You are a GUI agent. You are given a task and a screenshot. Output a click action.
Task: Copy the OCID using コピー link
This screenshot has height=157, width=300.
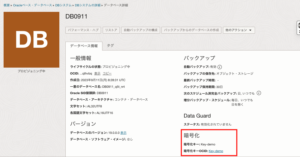pyautogui.click(x=107, y=73)
